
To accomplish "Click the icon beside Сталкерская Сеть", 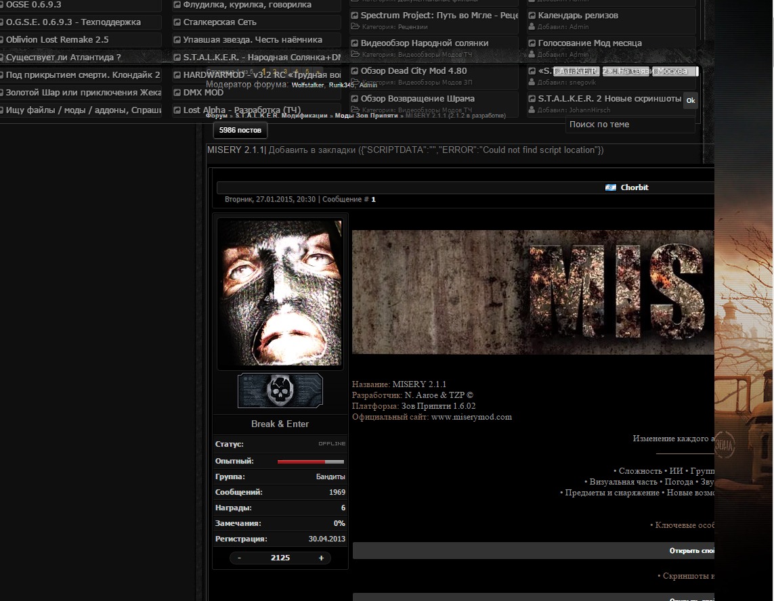I will pos(177,22).
